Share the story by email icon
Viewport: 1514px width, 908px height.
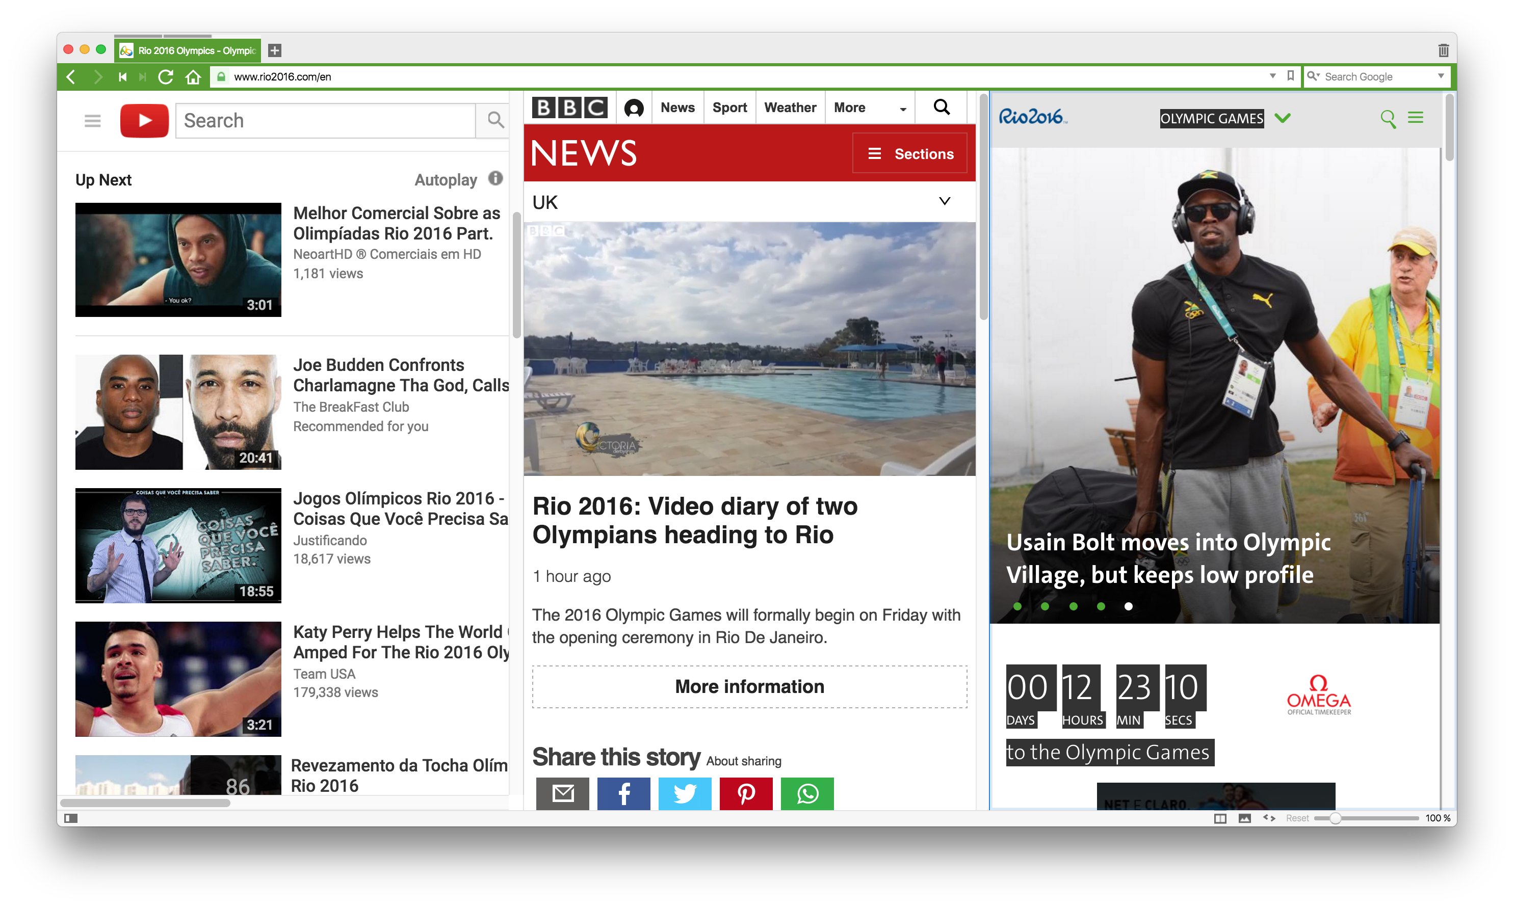[562, 793]
